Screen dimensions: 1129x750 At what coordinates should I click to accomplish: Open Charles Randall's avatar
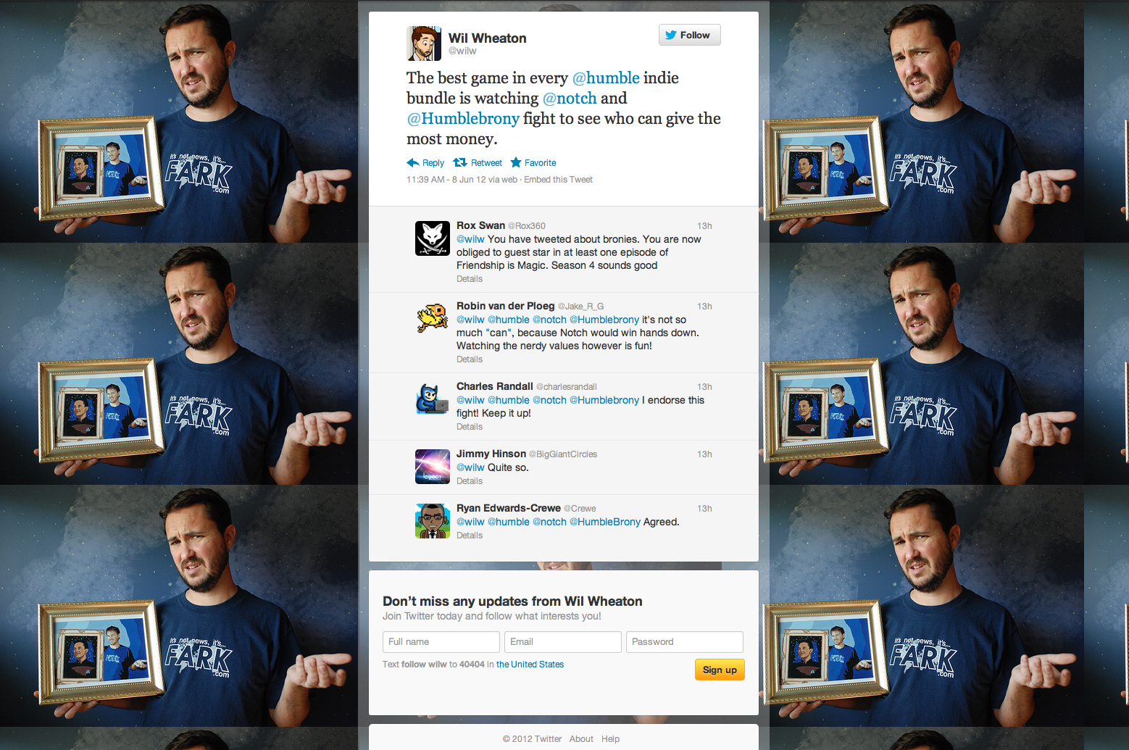(x=433, y=399)
